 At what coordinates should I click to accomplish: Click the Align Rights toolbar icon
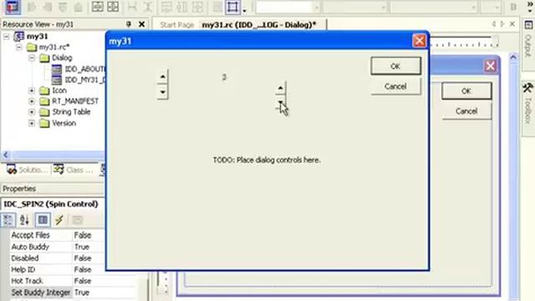point(48,7)
